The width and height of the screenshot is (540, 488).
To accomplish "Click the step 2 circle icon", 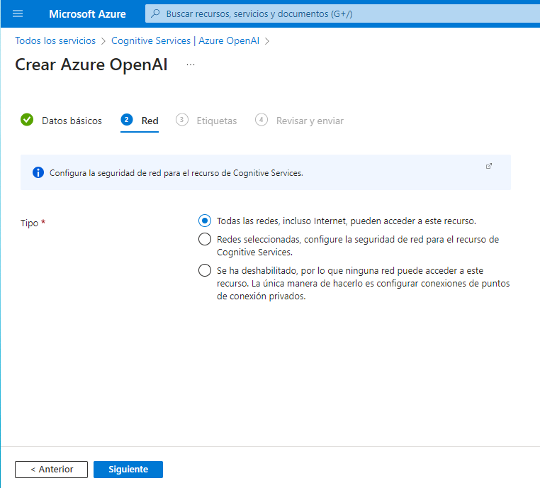I will click(127, 120).
